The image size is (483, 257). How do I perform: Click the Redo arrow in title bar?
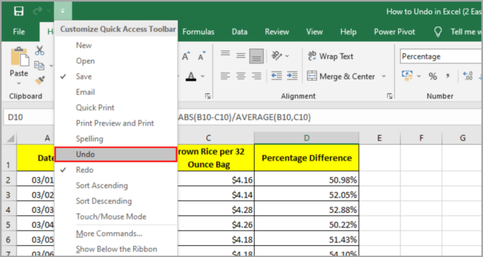point(37,11)
